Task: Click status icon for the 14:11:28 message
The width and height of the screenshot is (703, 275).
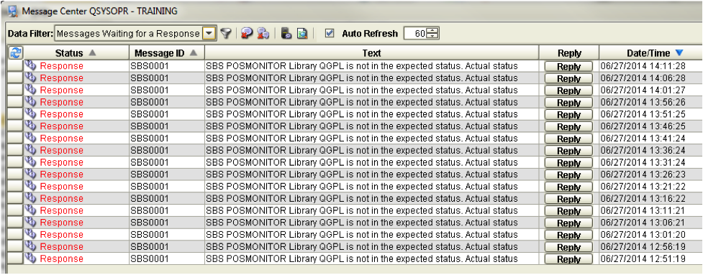Action: click(x=30, y=65)
